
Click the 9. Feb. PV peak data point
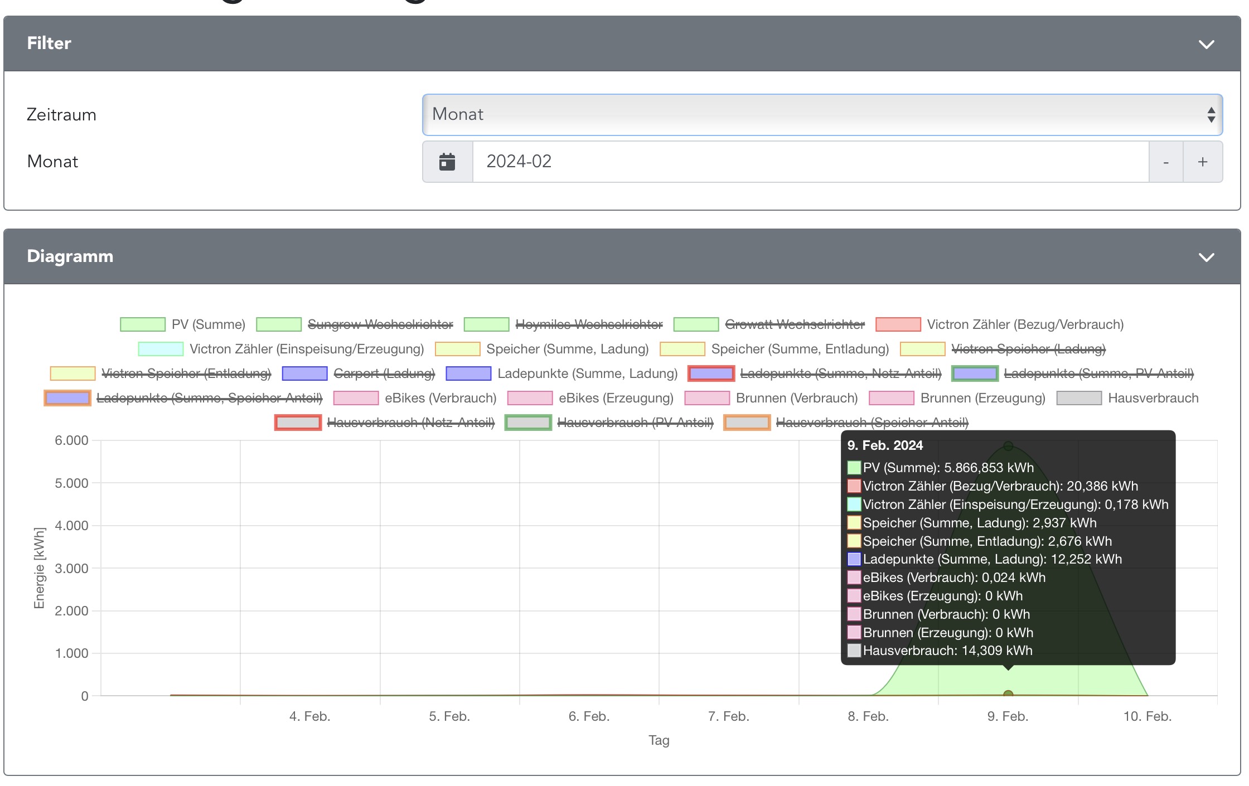1008,446
